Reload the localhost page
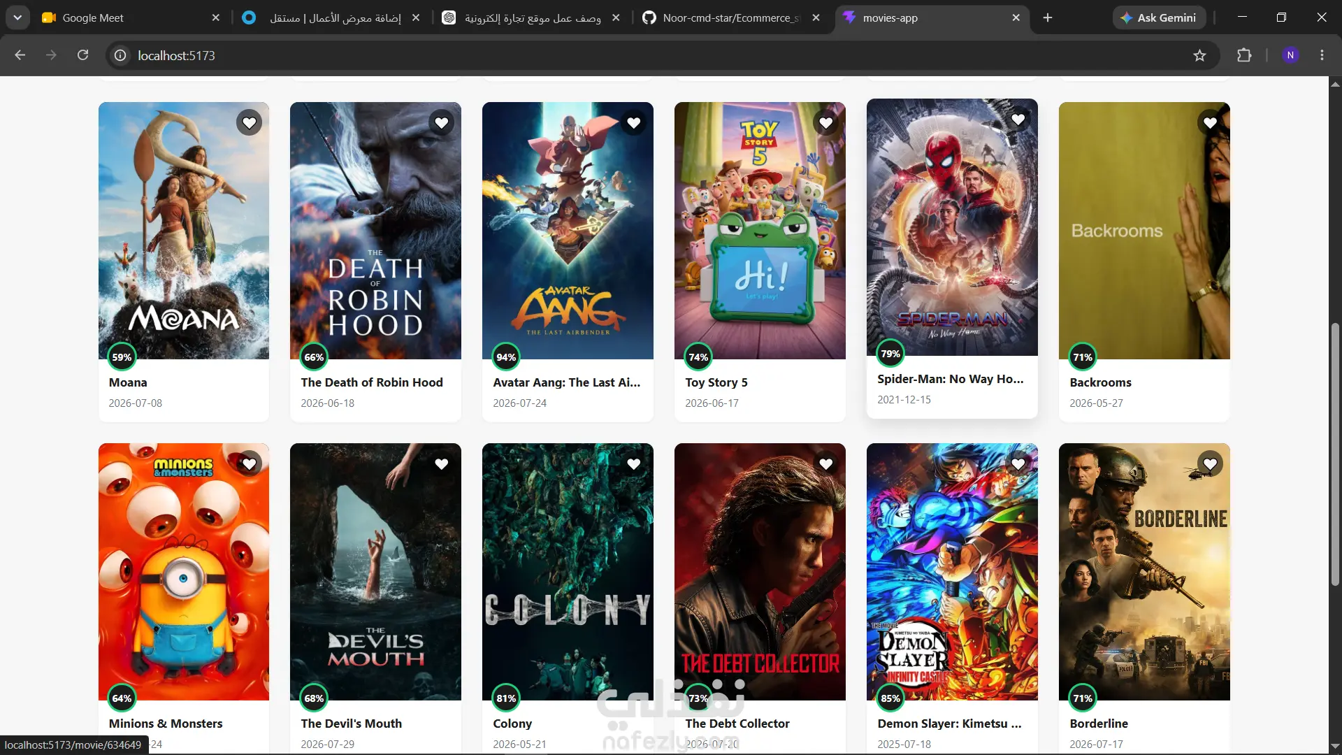Image resolution: width=1342 pixels, height=755 pixels. 82,55
